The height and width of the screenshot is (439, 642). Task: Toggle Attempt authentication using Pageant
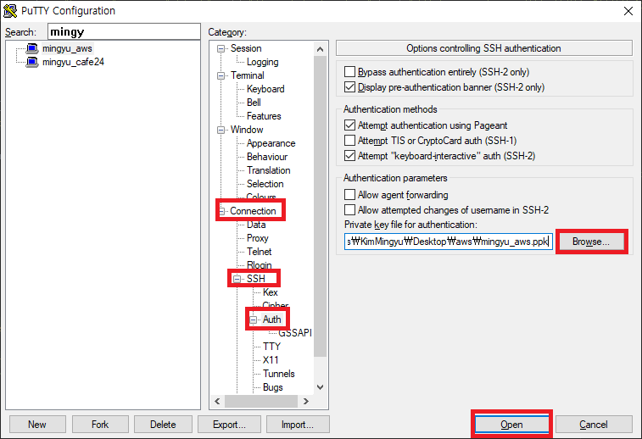pos(349,125)
